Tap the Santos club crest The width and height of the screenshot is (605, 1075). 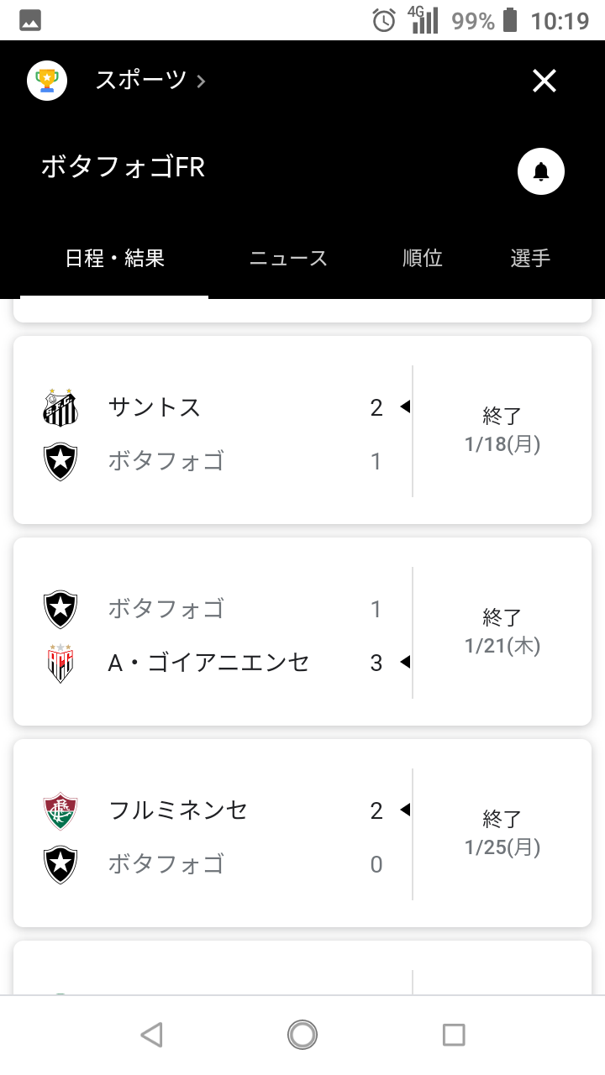tap(60, 407)
